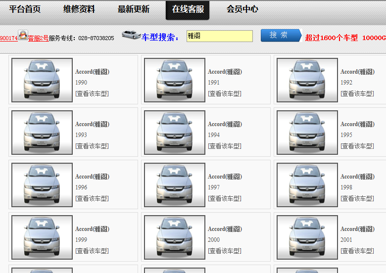Click the year 1990 text
This screenshot has height=273, width=386.
tap(81, 83)
